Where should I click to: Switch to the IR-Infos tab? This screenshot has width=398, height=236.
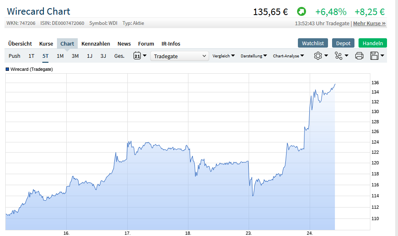pos(171,44)
